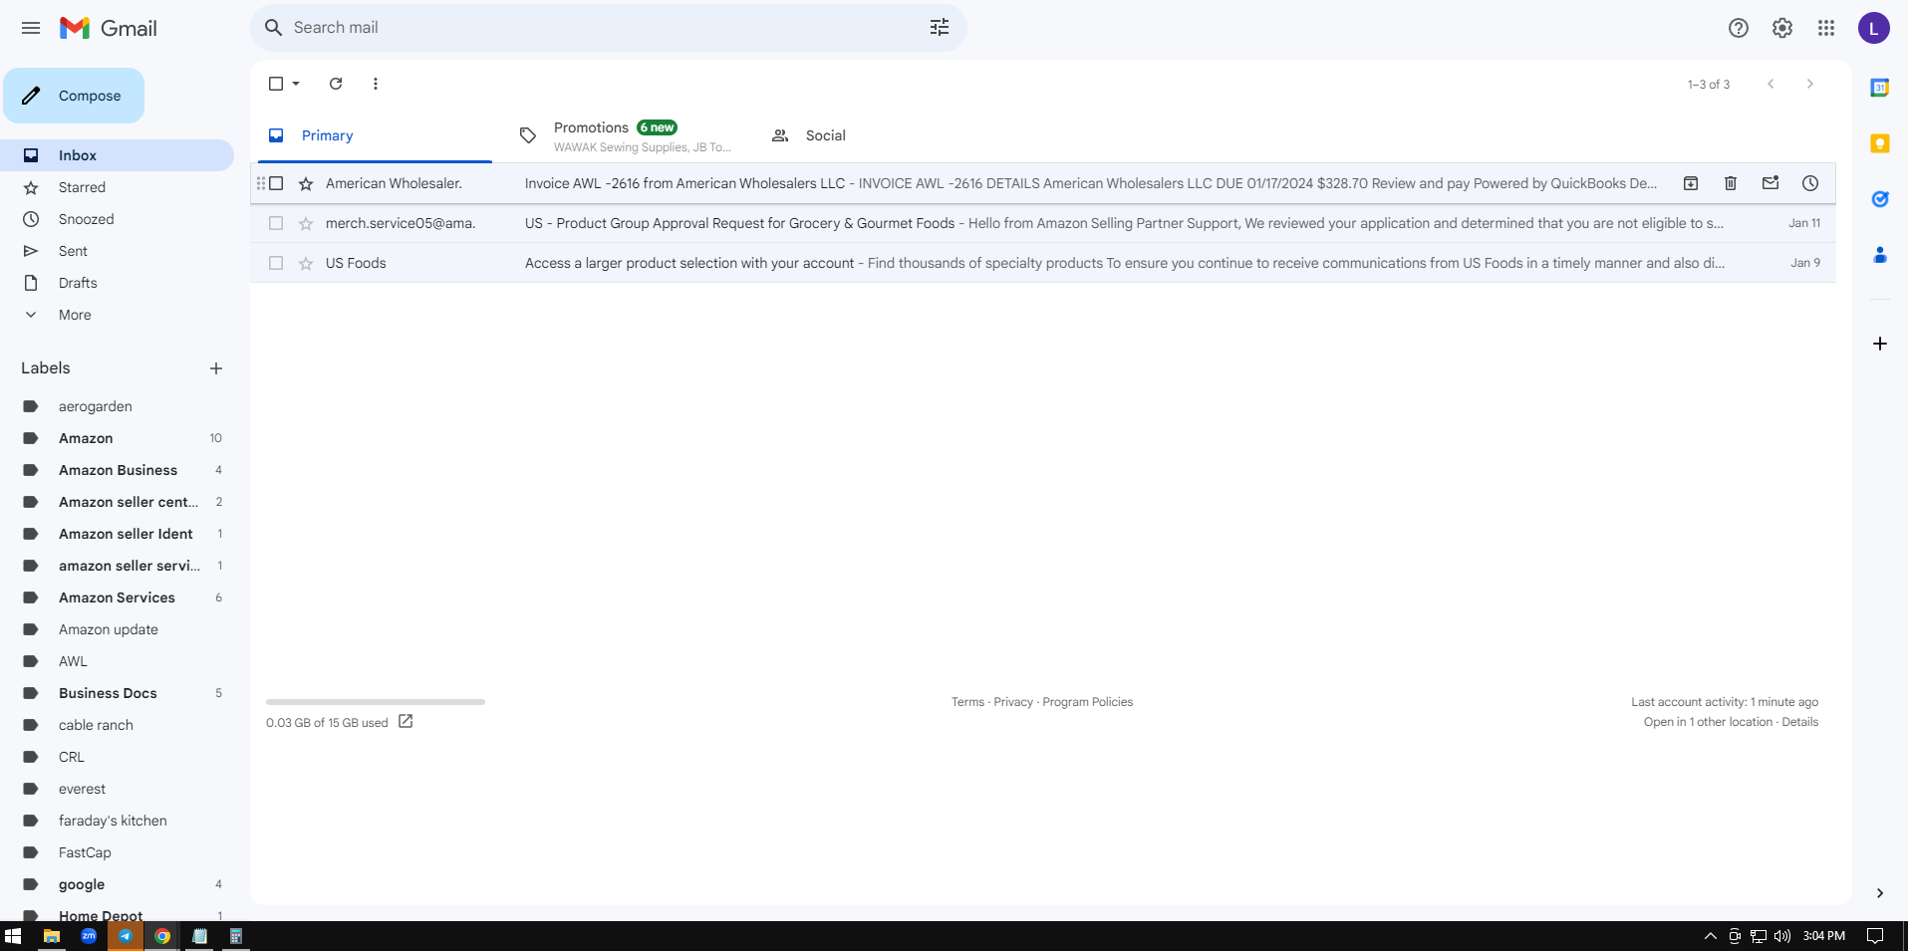Viewport: 1908px width, 951px height.
Task: Open Google Tasks side panel
Action: [x=1880, y=199]
